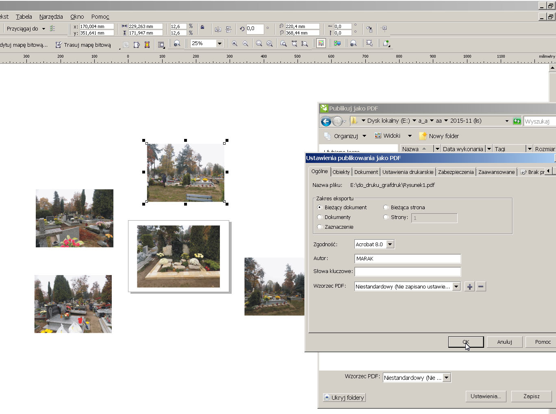
Task: Open the Zgodność Acrobat 8.0 dropdown
Action: (390, 244)
